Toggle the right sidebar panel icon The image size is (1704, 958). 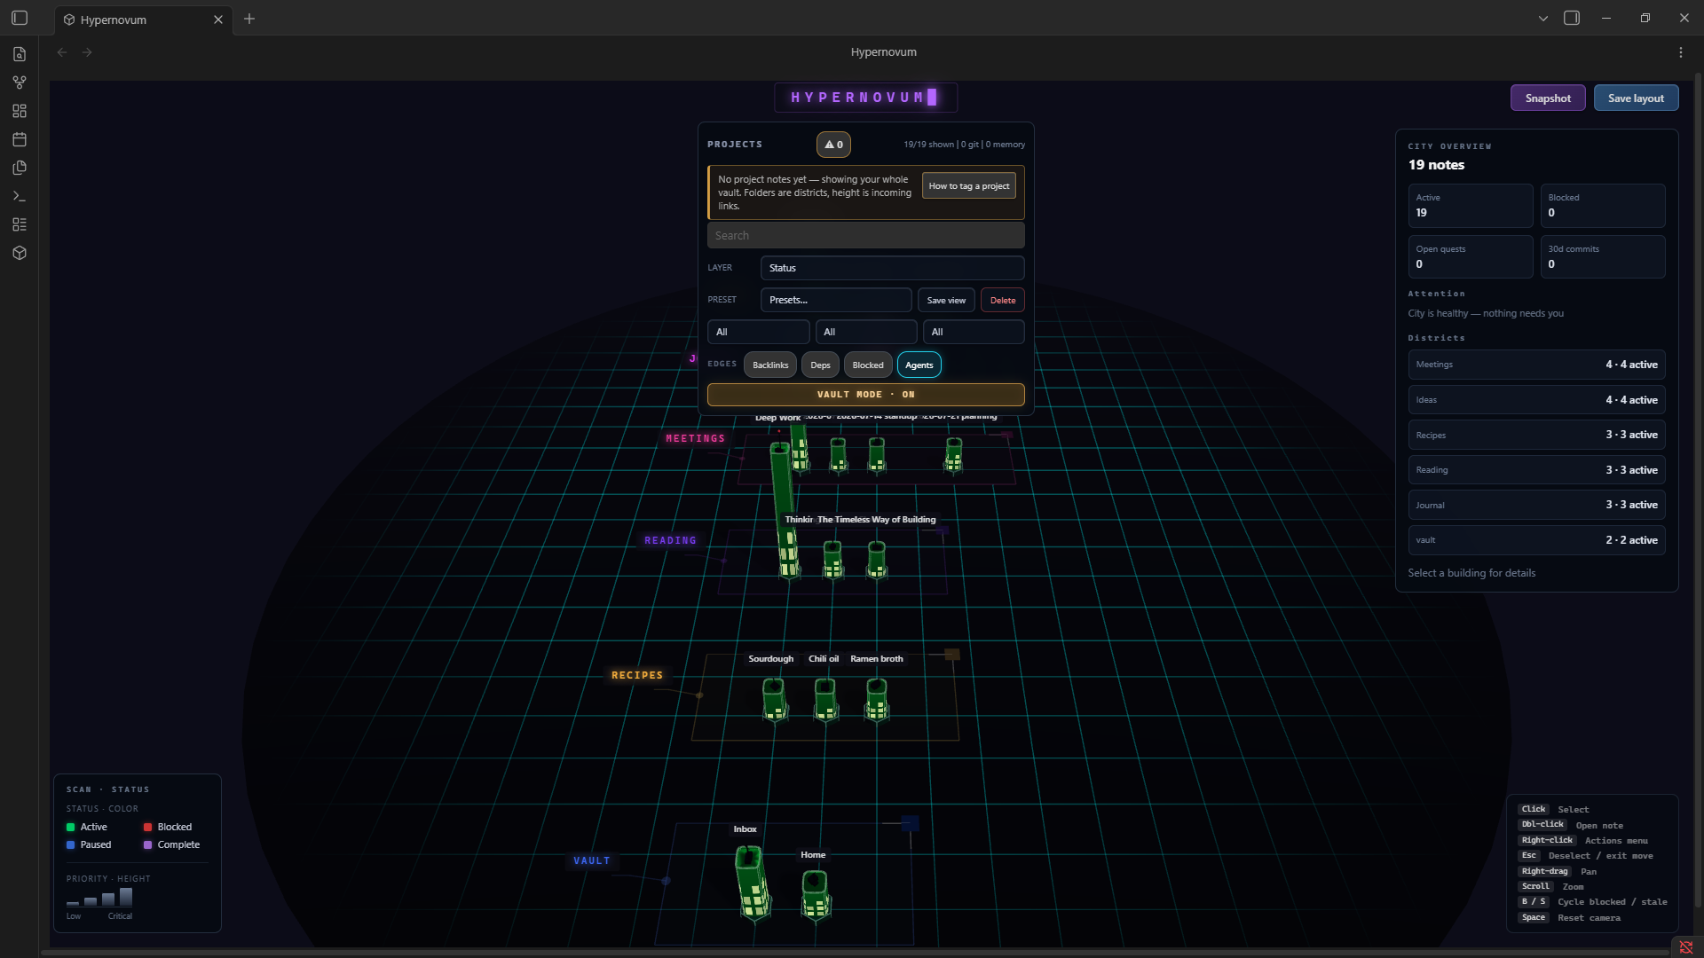coord(1572,18)
